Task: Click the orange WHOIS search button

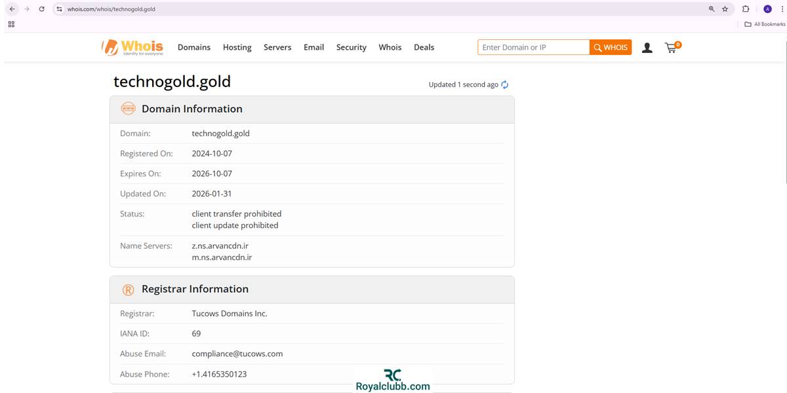Action: coord(611,47)
